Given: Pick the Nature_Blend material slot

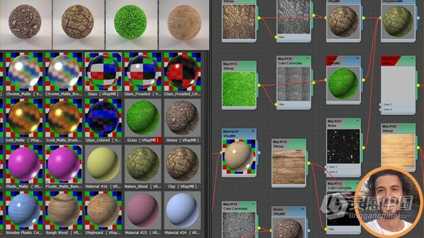Looking at the screenshot, I should tap(143, 167).
